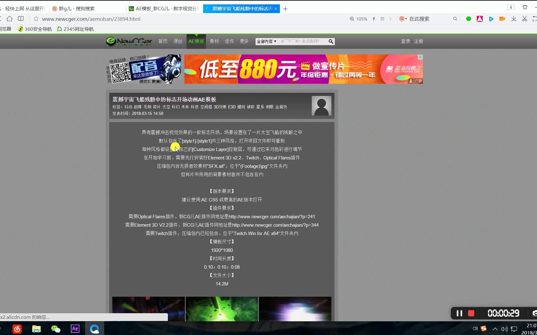Open the 素材 navigation item
Image resolution: width=537 pixels, height=335 pixels.
coord(214,41)
